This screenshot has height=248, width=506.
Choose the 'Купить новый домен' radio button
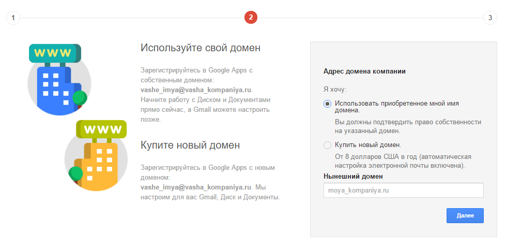pyautogui.click(x=327, y=145)
